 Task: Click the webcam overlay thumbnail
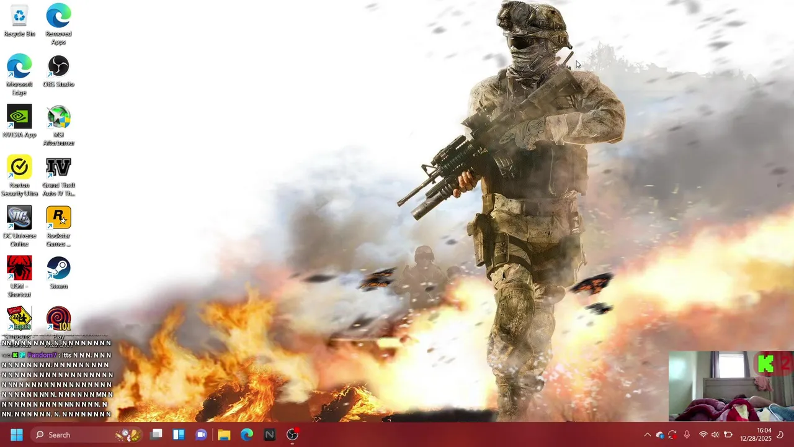click(731, 386)
